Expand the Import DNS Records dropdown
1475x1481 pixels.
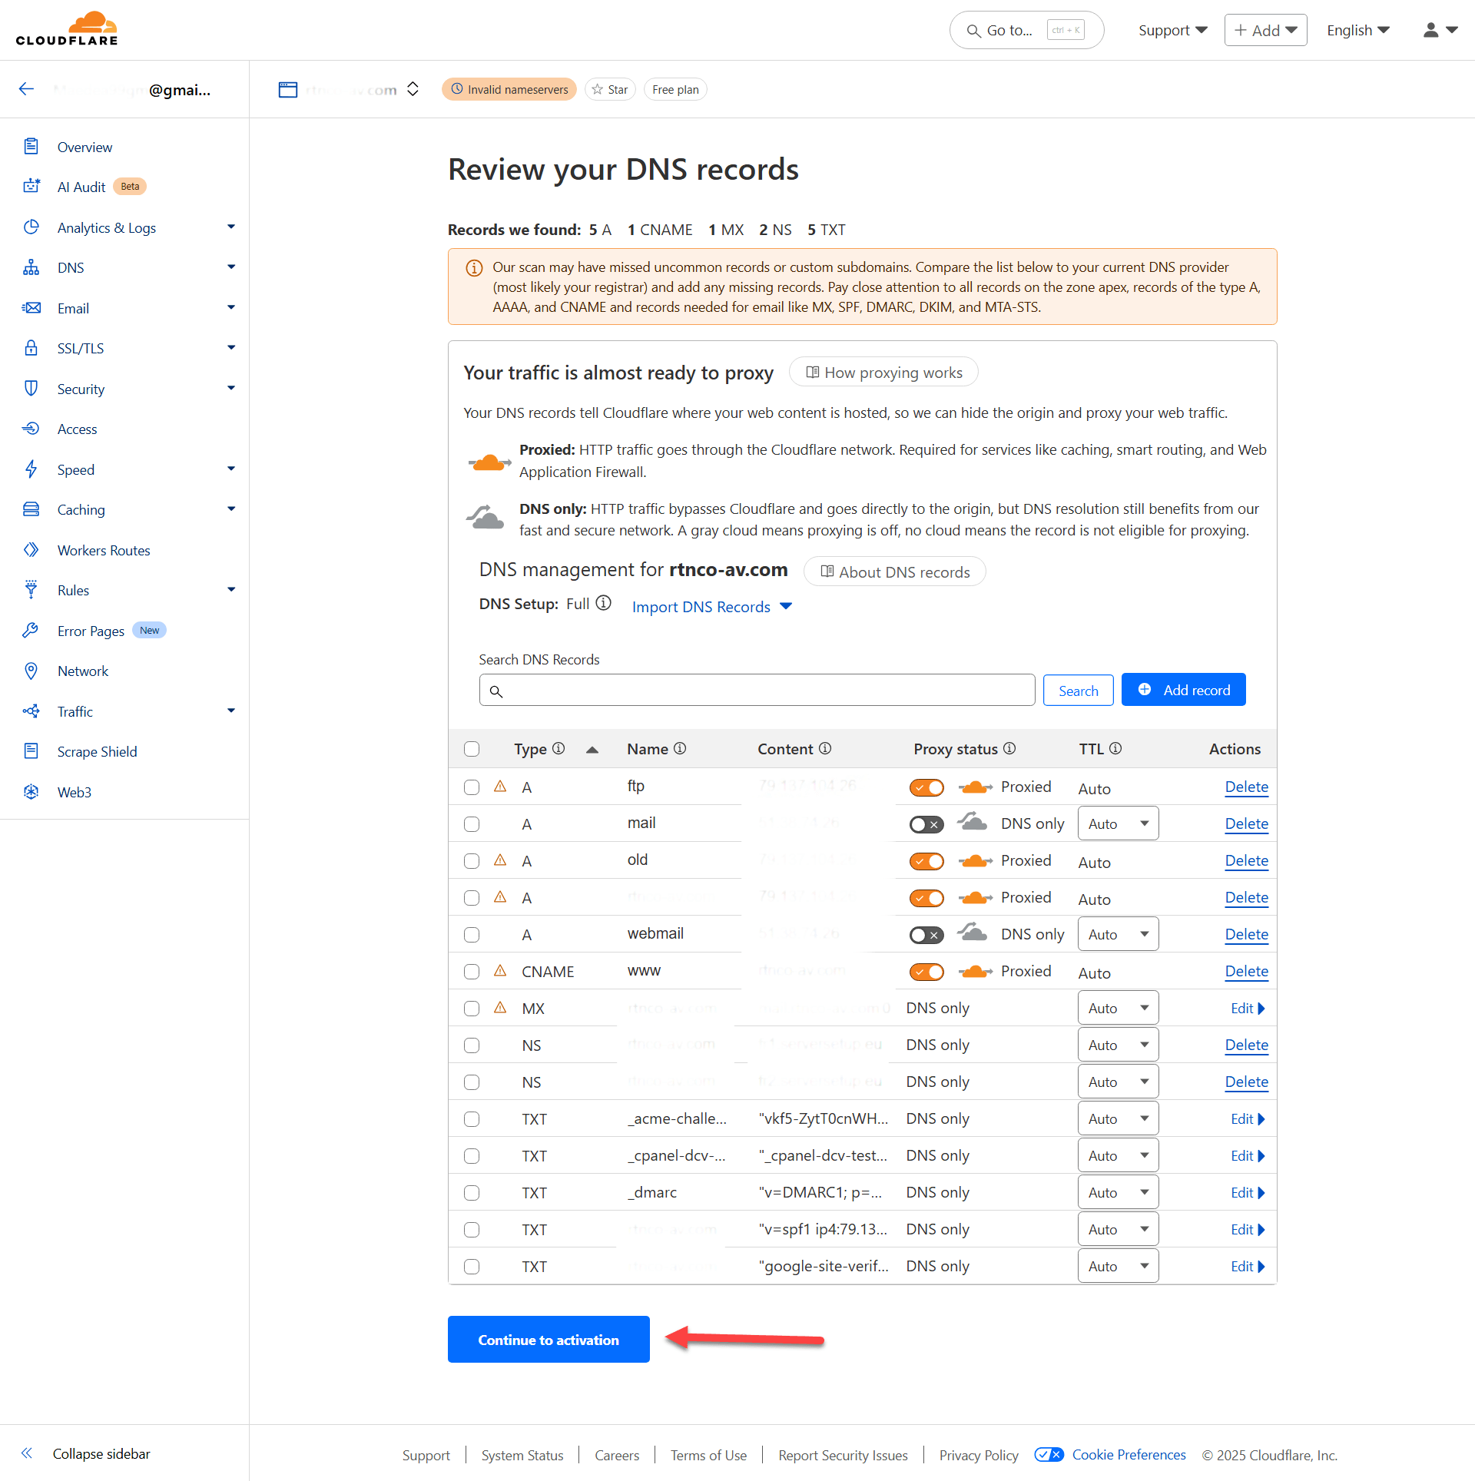(711, 607)
